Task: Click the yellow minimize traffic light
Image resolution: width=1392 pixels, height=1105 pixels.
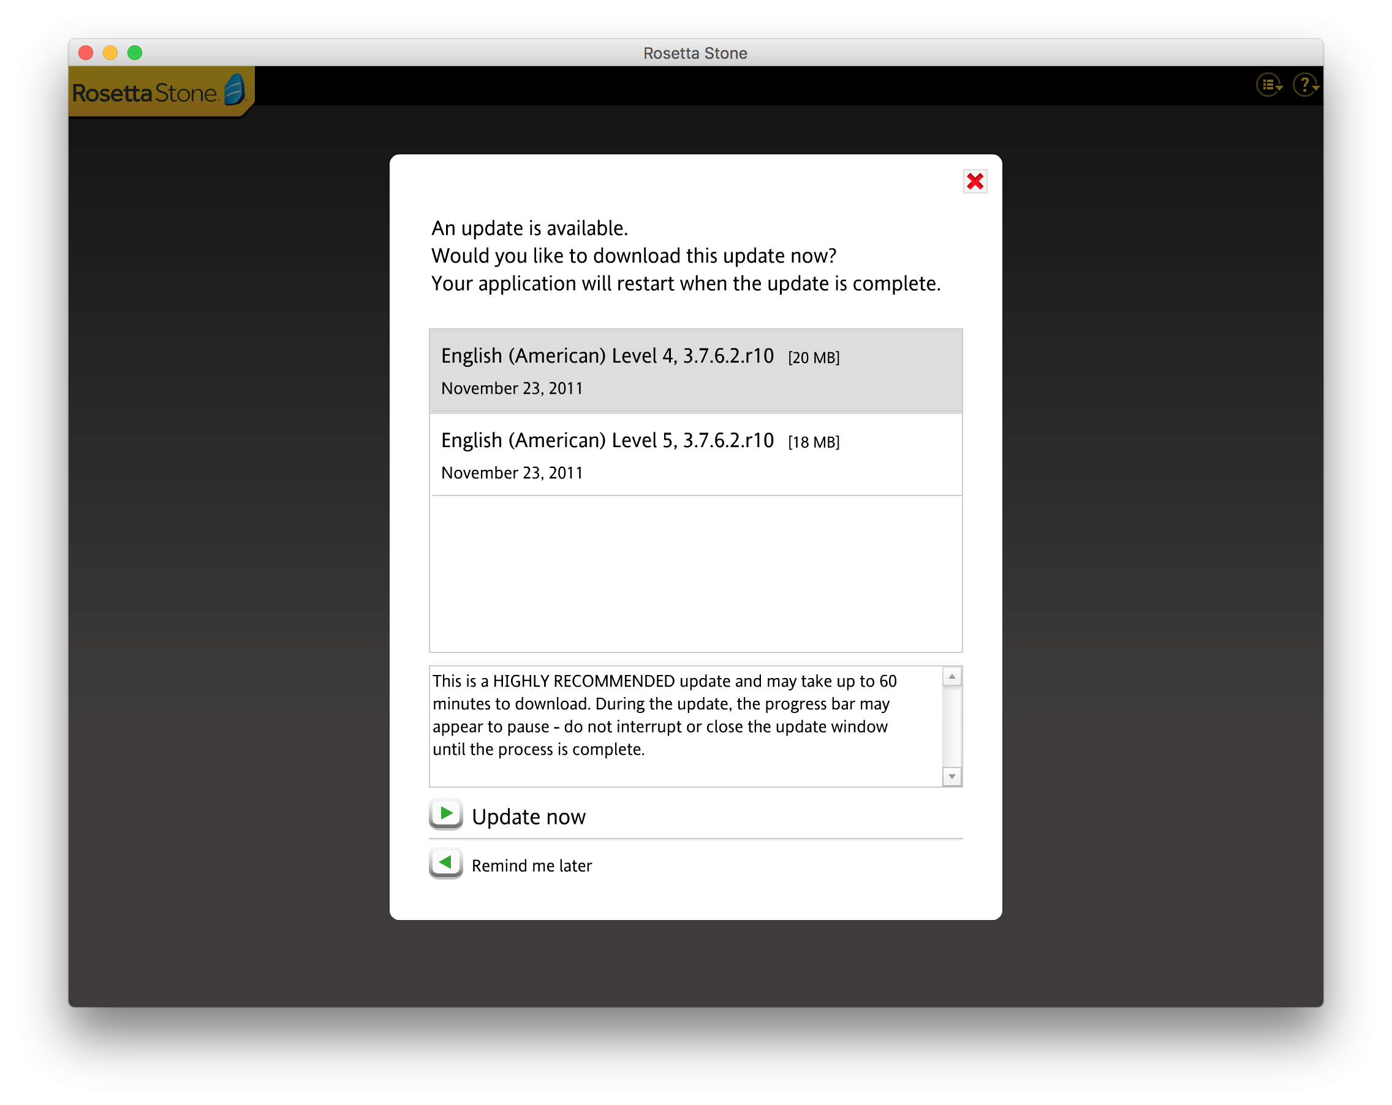Action: coord(110,52)
